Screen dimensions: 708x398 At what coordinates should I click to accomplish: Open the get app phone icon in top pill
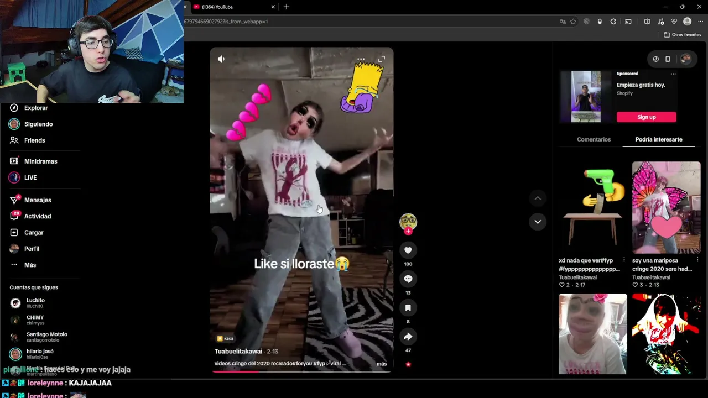pyautogui.click(x=668, y=59)
